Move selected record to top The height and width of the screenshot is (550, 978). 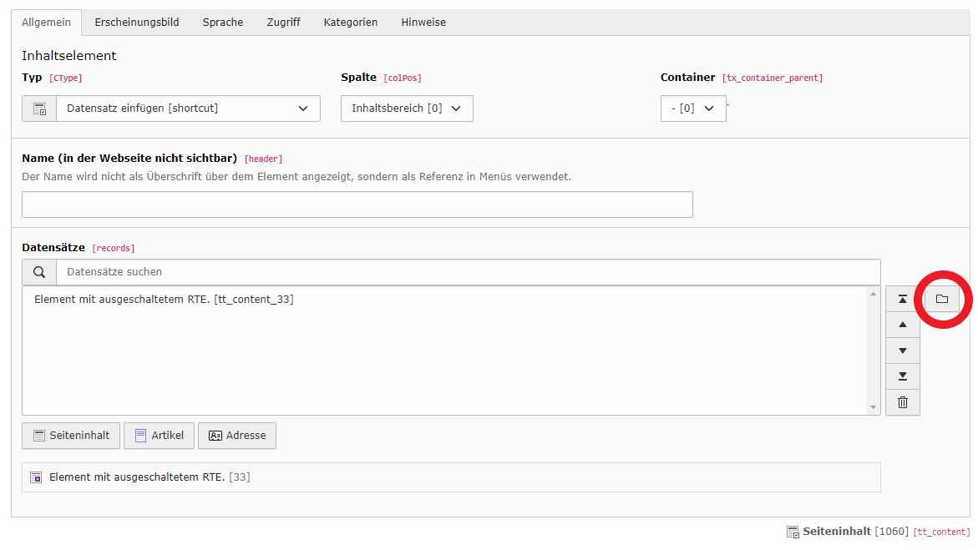(903, 300)
